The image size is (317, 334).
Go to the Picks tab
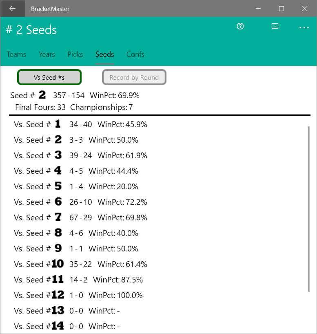pos(75,54)
